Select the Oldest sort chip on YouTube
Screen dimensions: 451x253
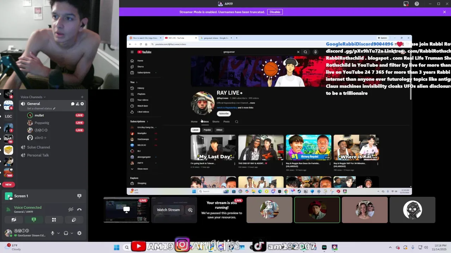coord(219,130)
